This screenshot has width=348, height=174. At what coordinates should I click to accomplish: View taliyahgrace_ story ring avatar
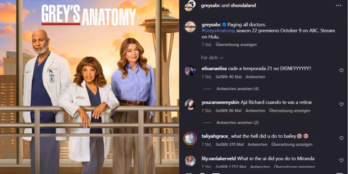[190, 138]
